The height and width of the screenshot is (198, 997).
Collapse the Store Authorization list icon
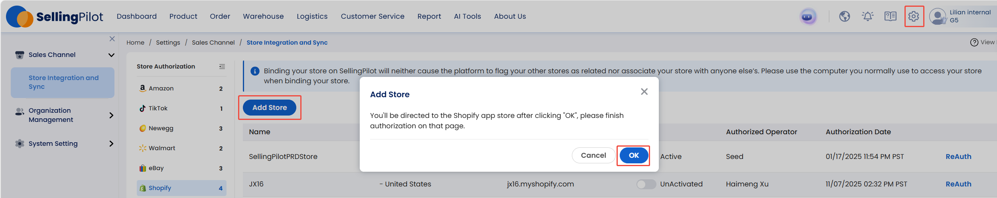[222, 67]
